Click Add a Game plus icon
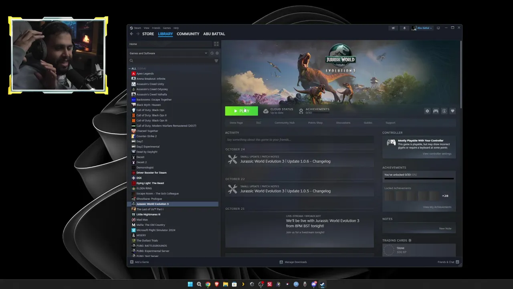 tap(132, 262)
